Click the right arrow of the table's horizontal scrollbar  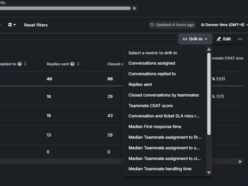point(240,162)
